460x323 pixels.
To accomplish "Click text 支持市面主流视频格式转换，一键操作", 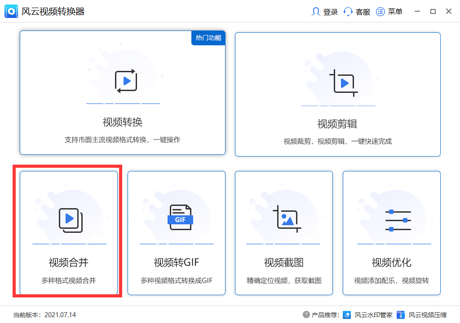I will tap(122, 140).
